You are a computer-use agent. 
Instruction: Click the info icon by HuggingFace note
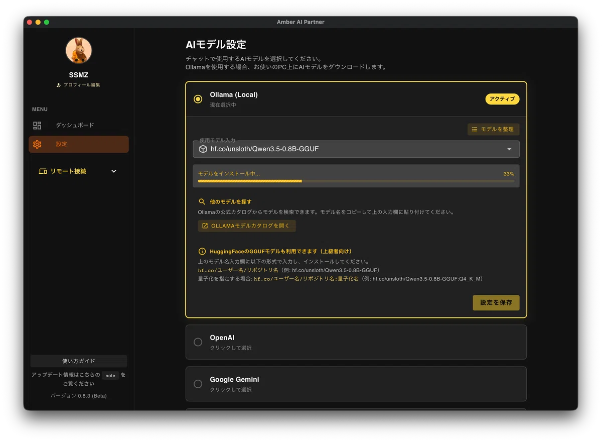[202, 251]
